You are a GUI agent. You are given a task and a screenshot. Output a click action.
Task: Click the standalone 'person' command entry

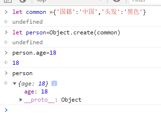coord(22,74)
